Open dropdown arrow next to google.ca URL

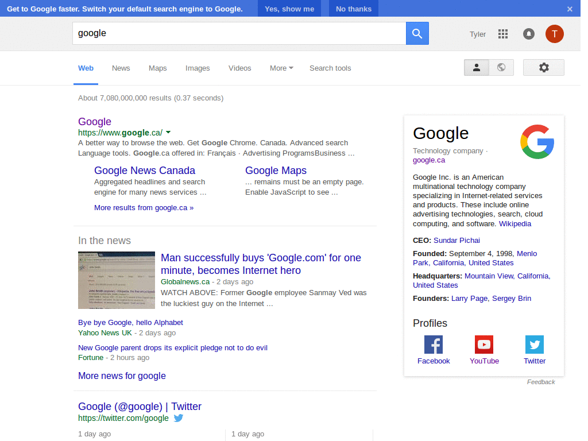click(x=168, y=133)
